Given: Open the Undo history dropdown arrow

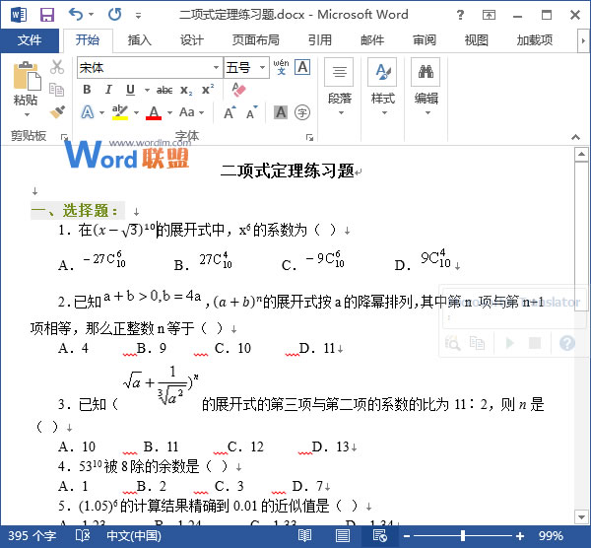Looking at the screenshot, I should (92, 15).
